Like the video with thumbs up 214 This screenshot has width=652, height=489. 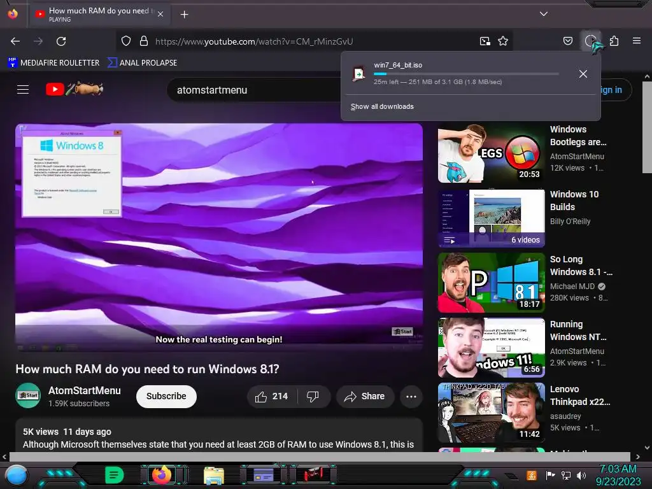click(x=272, y=396)
